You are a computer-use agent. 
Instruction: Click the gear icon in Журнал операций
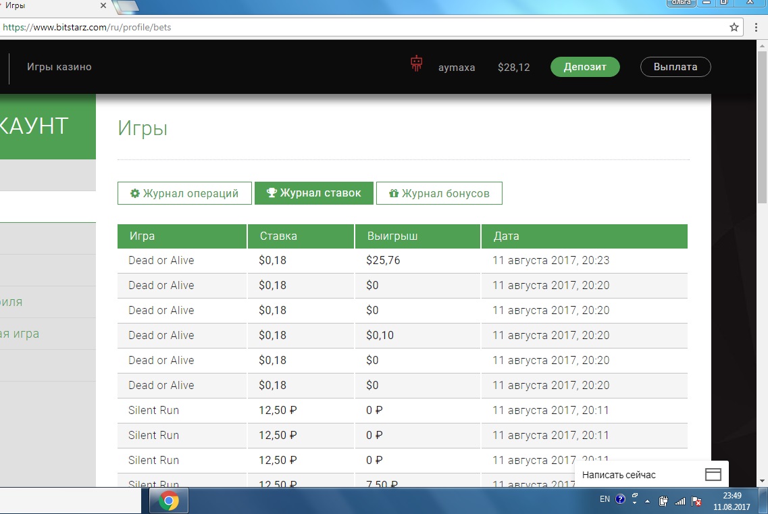coord(134,193)
